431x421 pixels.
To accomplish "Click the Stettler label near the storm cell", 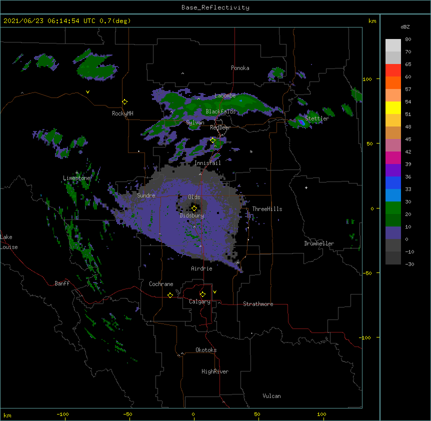I will pyautogui.click(x=317, y=118).
